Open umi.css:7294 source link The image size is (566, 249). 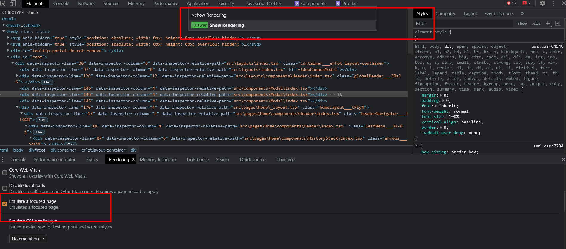[x=548, y=146]
